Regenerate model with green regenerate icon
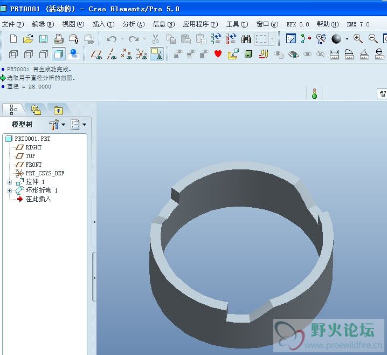Screen dimensions: 387x355 pyautogui.click(x=216, y=39)
